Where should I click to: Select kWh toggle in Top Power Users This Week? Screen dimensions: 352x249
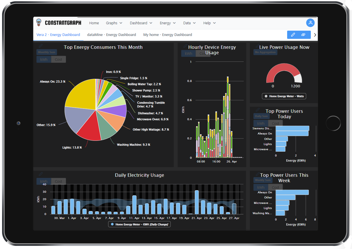click(261, 187)
